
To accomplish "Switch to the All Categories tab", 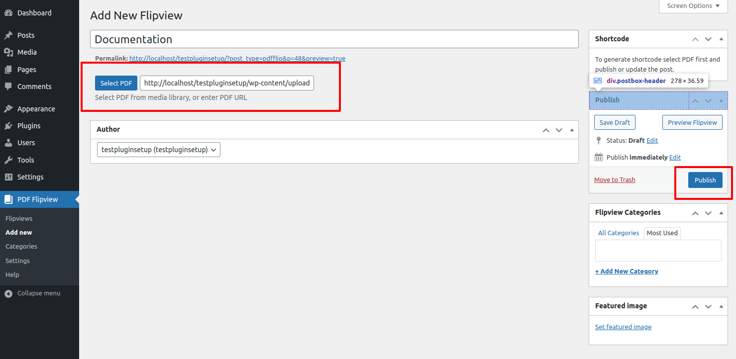I will point(619,233).
